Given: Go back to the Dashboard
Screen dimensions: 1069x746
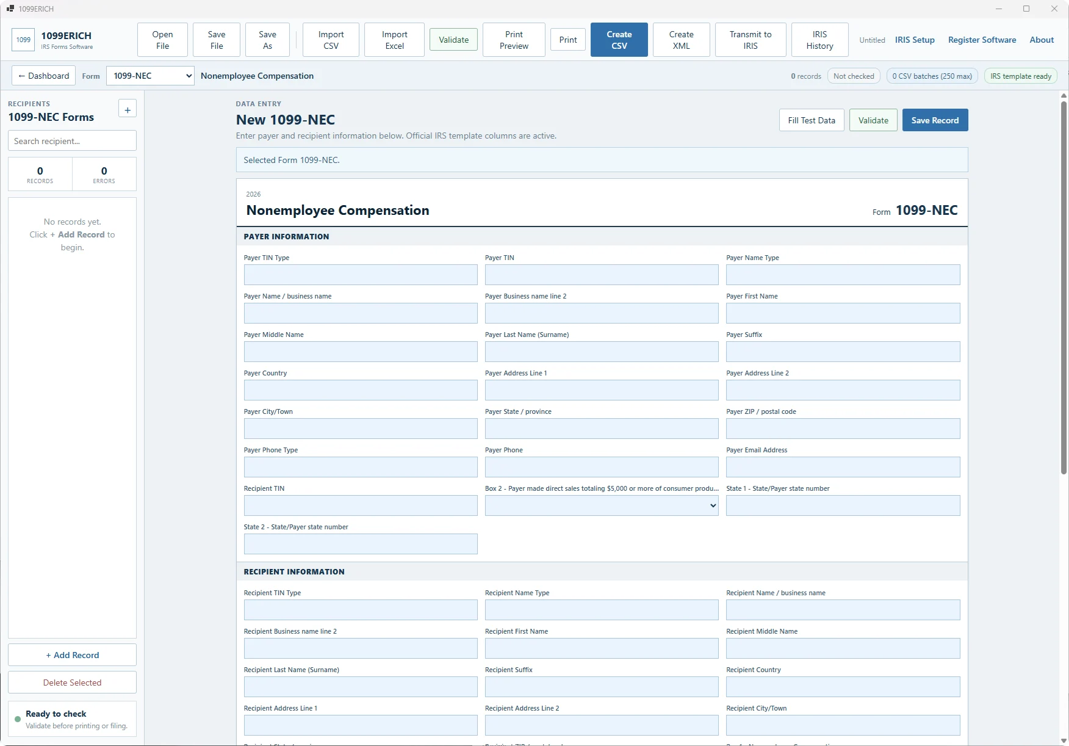Looking at the screenshot, I should [x=44, y=76].
